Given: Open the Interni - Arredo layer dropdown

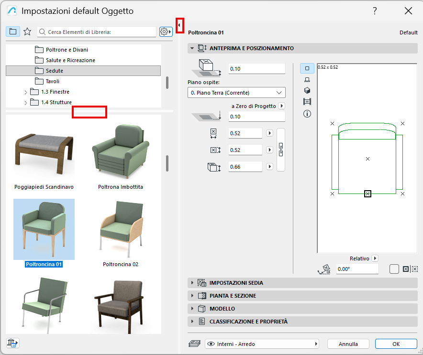Looking at the screenshot, I should 262,344.
